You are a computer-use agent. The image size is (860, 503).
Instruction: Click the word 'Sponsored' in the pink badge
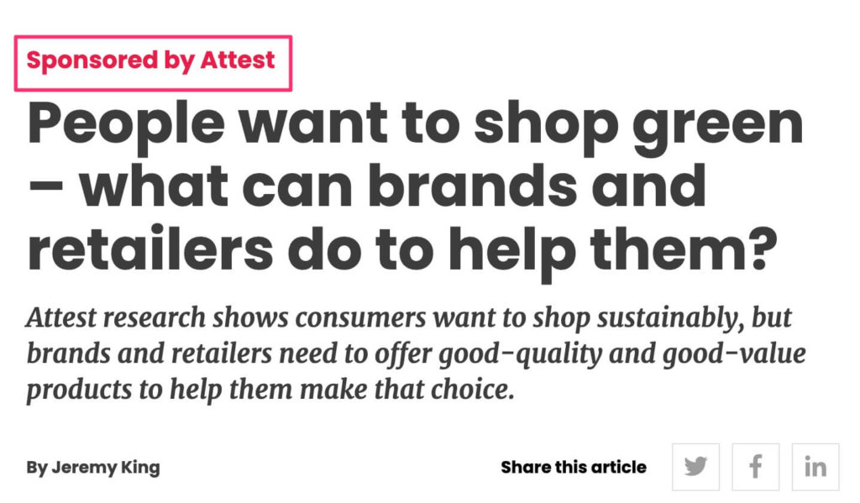click(92, 61)
